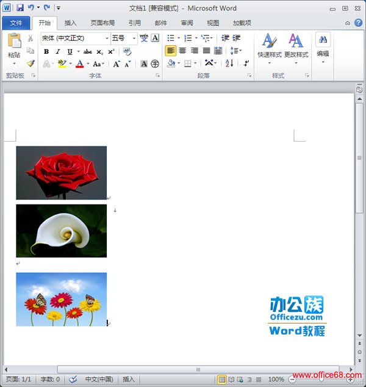Viewport: 366px width, 387px height.
Task: Click the Copy icon in clipboard group
Action: [x=30, y=51]
